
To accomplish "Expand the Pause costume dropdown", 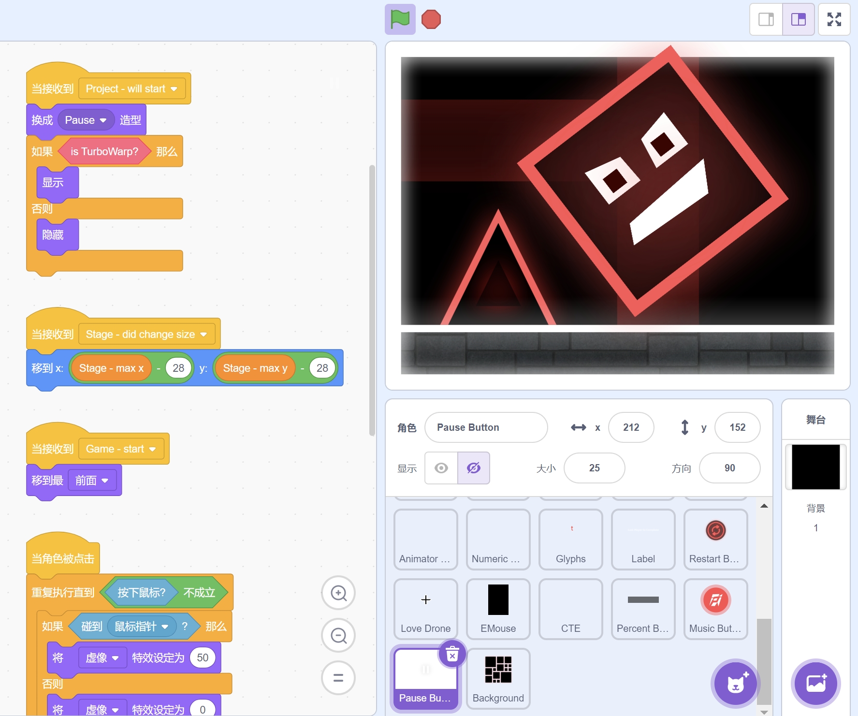I will click(x=103, y=120).
